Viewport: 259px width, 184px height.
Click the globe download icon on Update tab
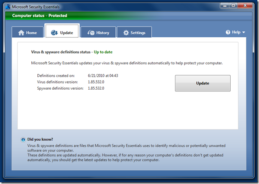[x=54, y=33]
